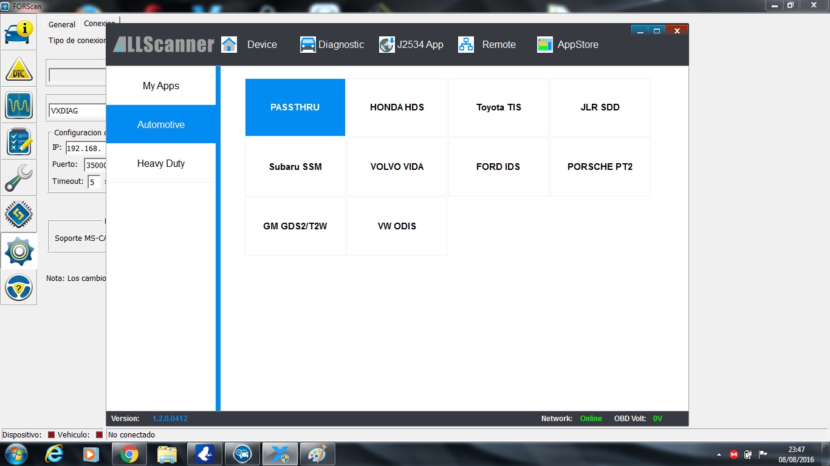Screen dimensions: 830x466
Task: Open the oscilloscope live data panel
Action: coord(19,106)
